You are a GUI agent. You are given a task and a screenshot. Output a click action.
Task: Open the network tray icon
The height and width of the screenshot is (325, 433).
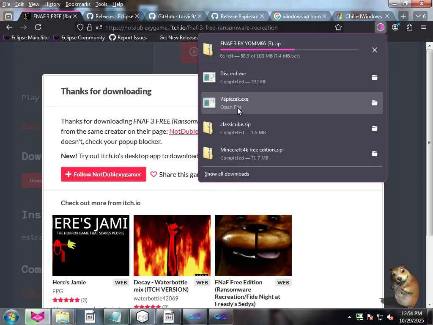click(x=380, y=317)
